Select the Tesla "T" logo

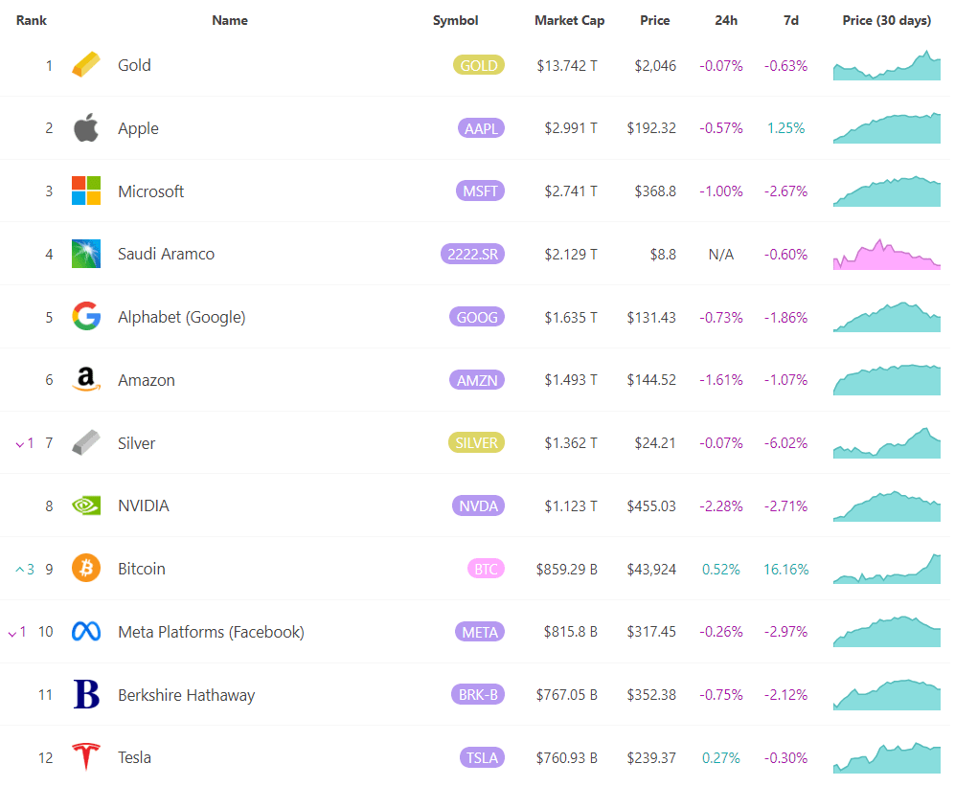(85, 757)
